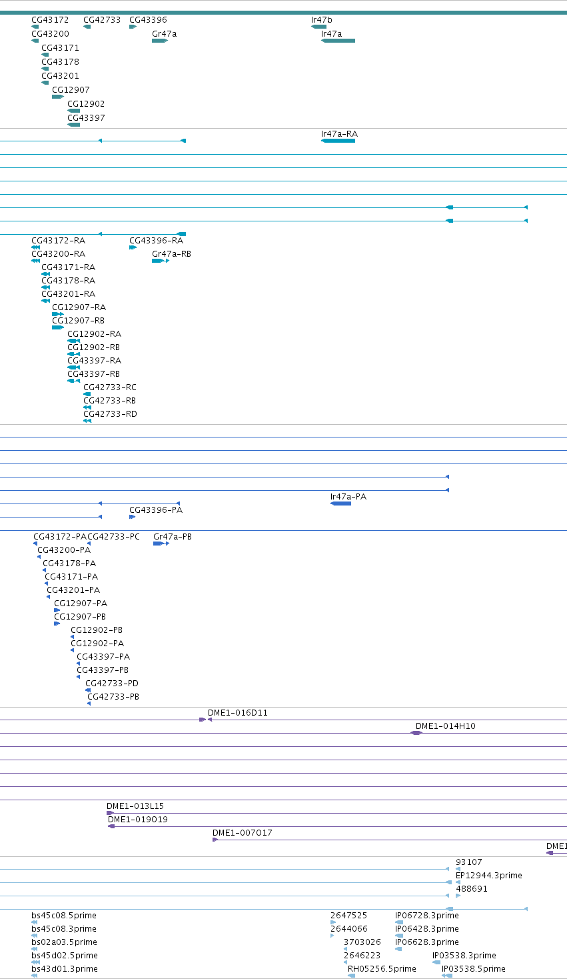This screenshot has height=979, width=567.
Task: Click the blue Ir47a-PA protein glyph
Action: click(x=341, y=504)
